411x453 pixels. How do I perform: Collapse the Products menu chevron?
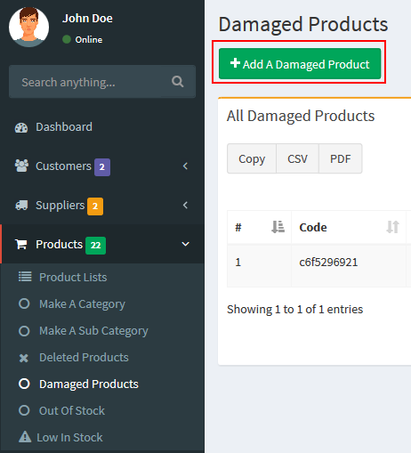[x=185, y=244]
